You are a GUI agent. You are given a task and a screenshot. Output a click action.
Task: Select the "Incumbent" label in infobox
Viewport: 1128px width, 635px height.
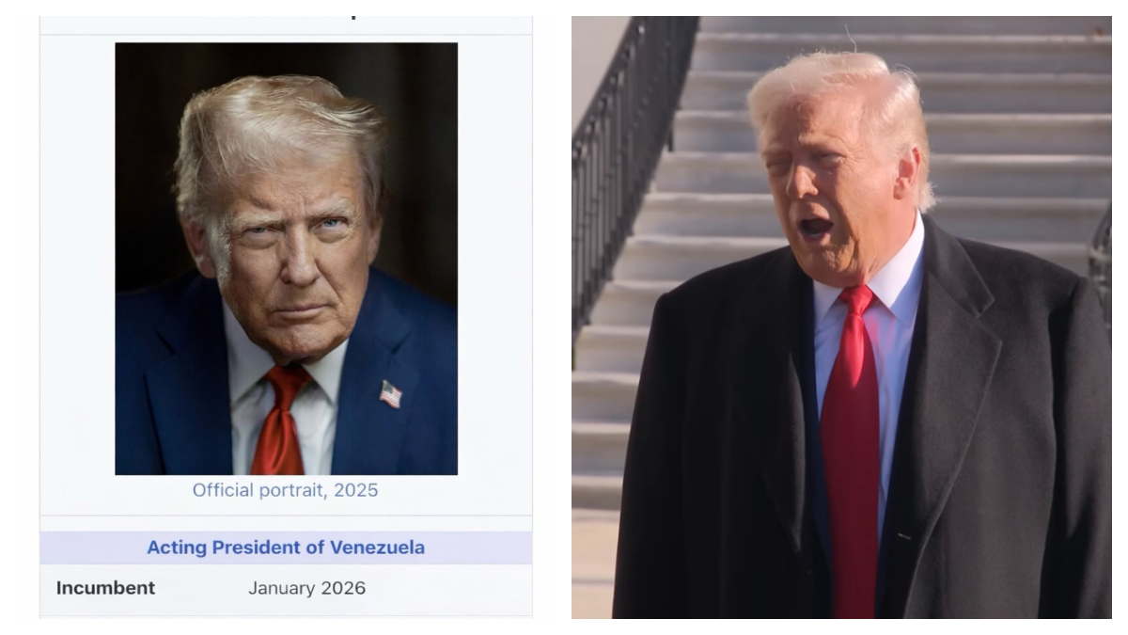point(105,588)
